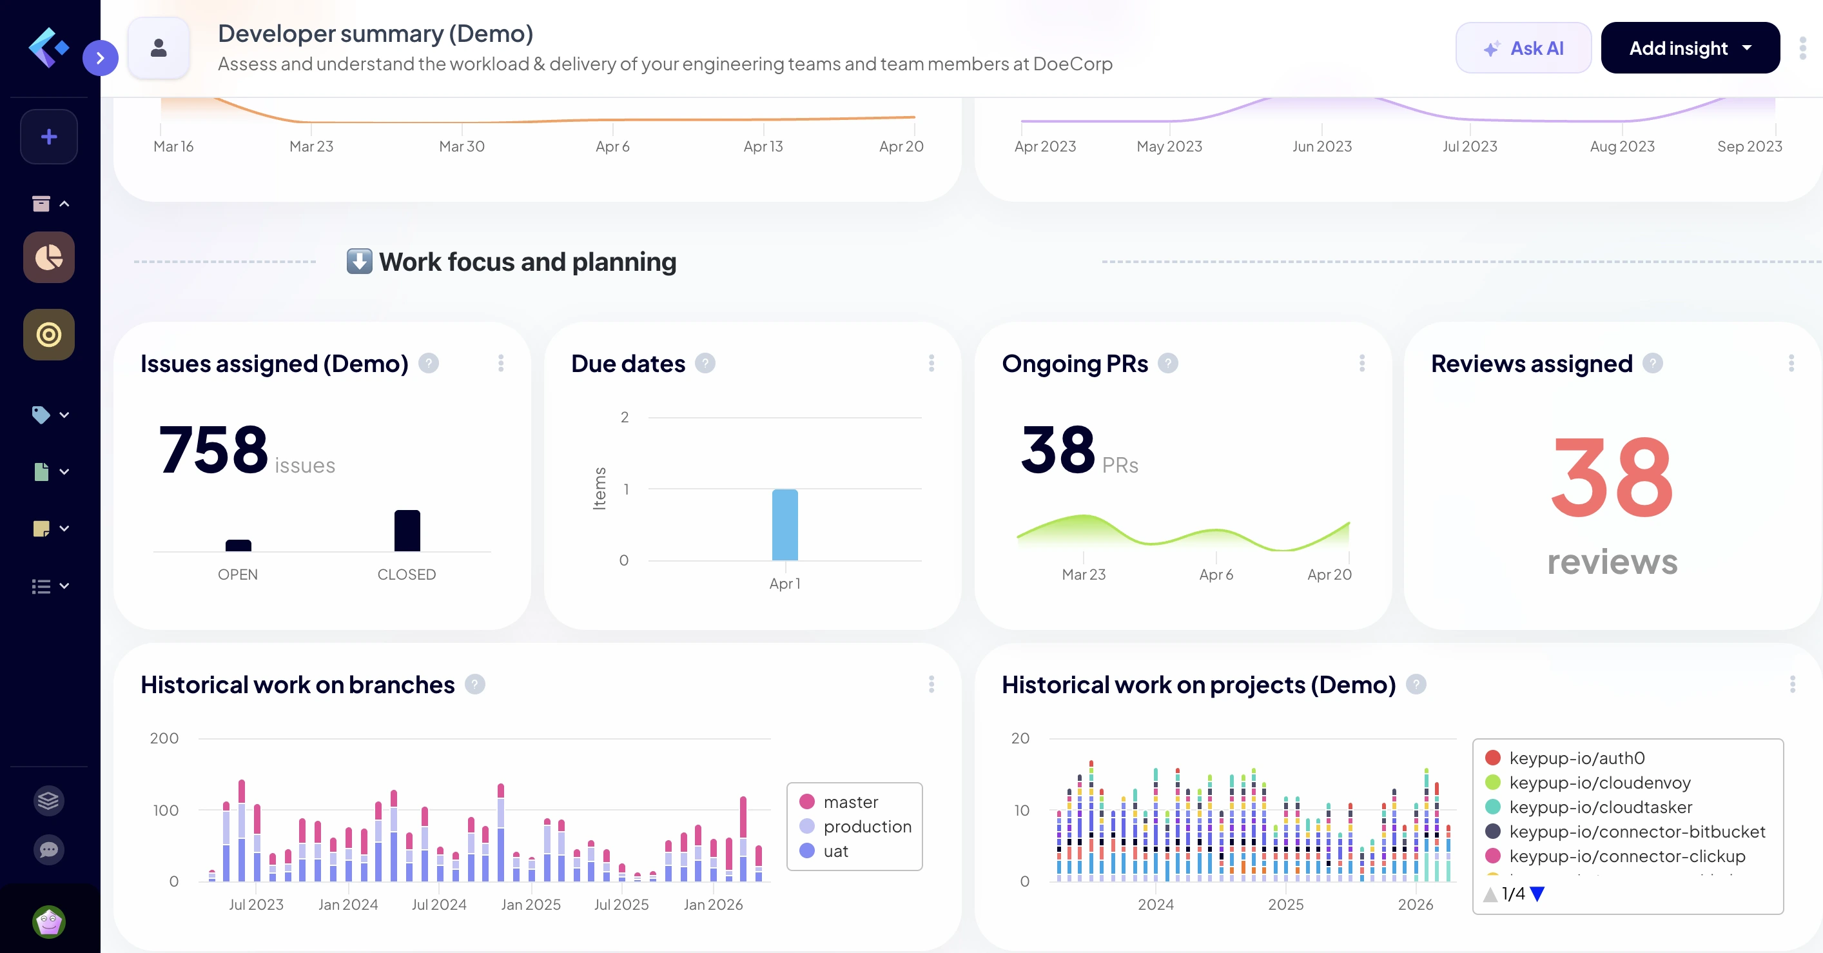Viewport: 1823px width, 953px height.
Task: Click help icon for Issues assigned (Demo)
Action: pos(428,363)
